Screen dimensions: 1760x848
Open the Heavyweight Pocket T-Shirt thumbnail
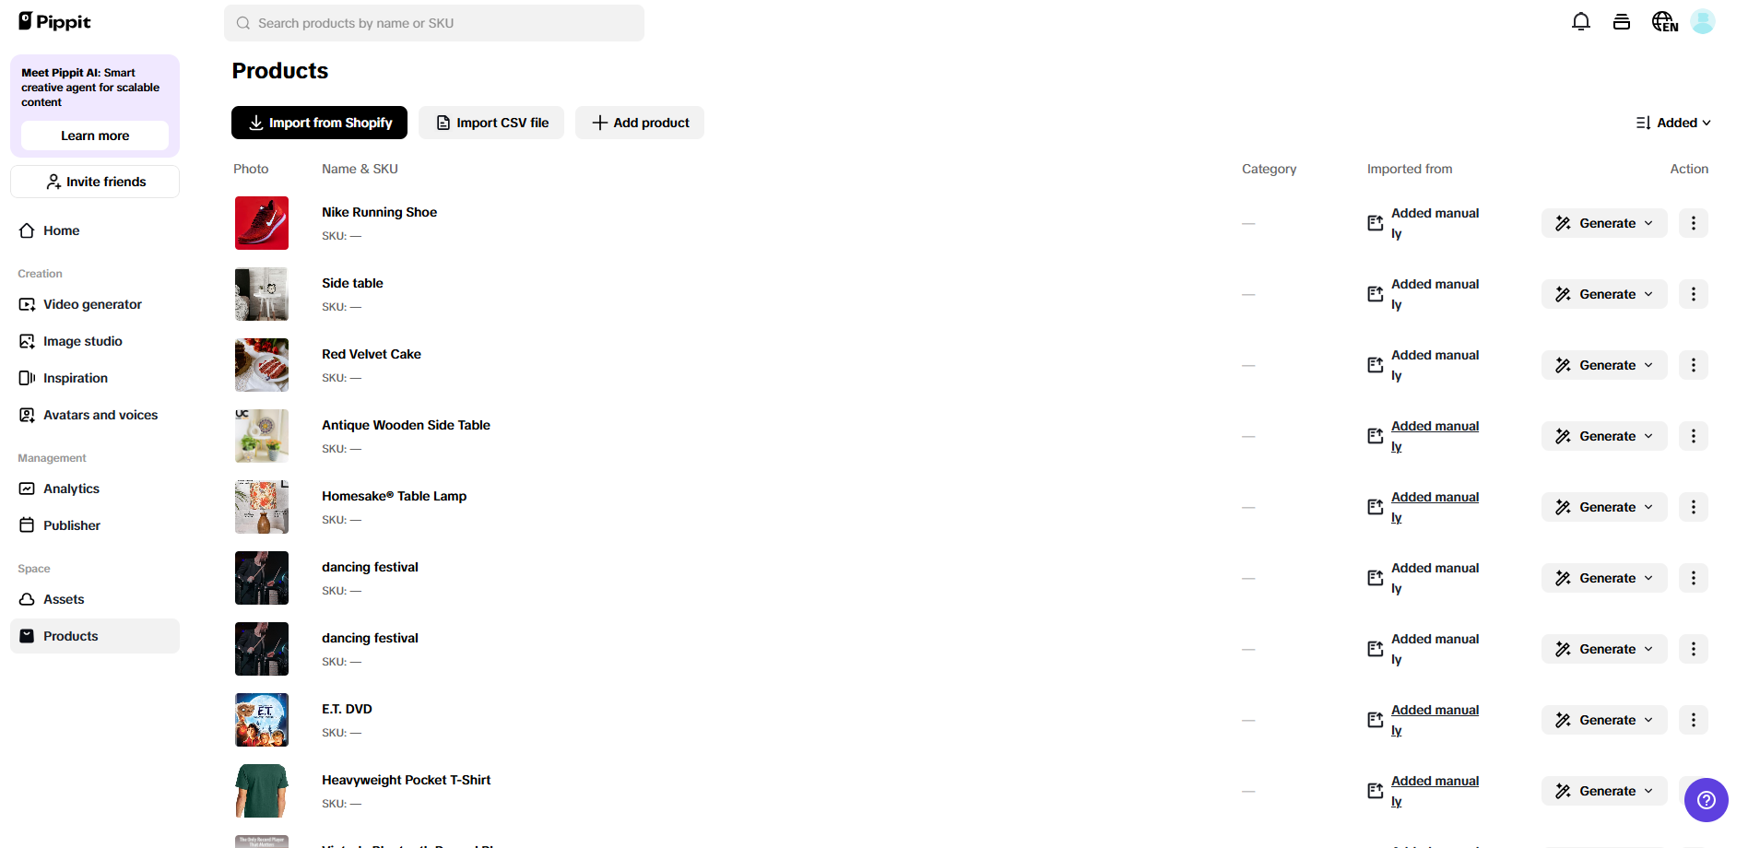262,791
